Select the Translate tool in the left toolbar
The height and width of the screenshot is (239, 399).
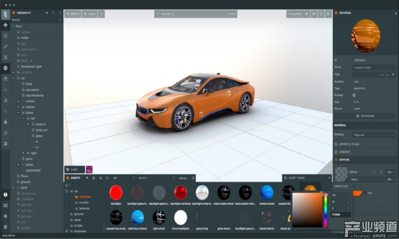[5, 25]
